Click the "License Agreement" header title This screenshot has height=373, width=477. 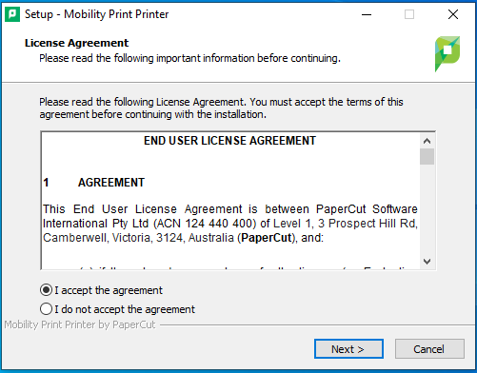tap(77, 43)
